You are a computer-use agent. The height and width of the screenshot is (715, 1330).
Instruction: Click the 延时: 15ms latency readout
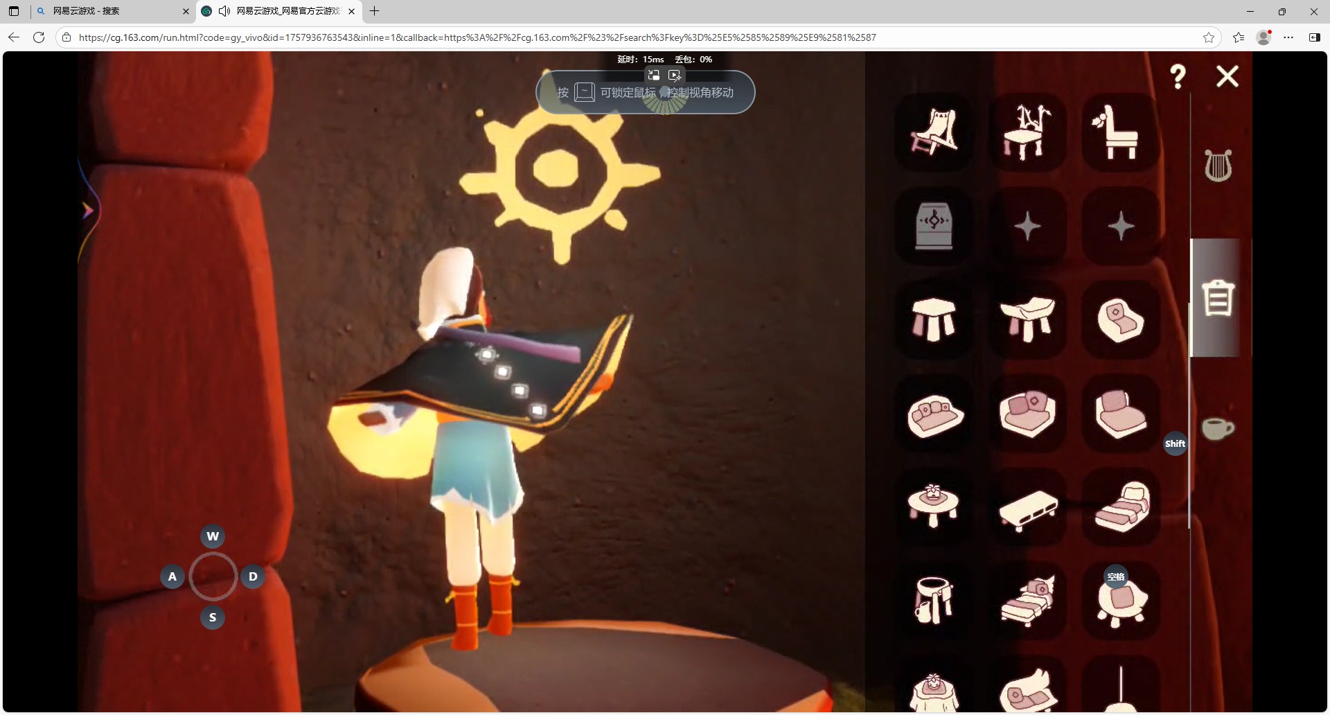(641, 60)
